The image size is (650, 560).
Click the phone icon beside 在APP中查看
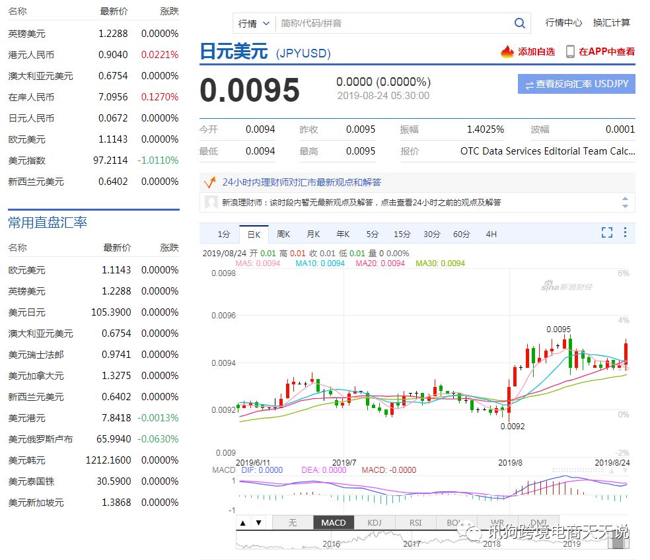pyautogui.click(x=570, y=52)
